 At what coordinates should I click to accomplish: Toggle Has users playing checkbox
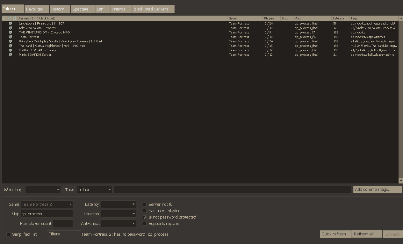(x=145, y=211)
